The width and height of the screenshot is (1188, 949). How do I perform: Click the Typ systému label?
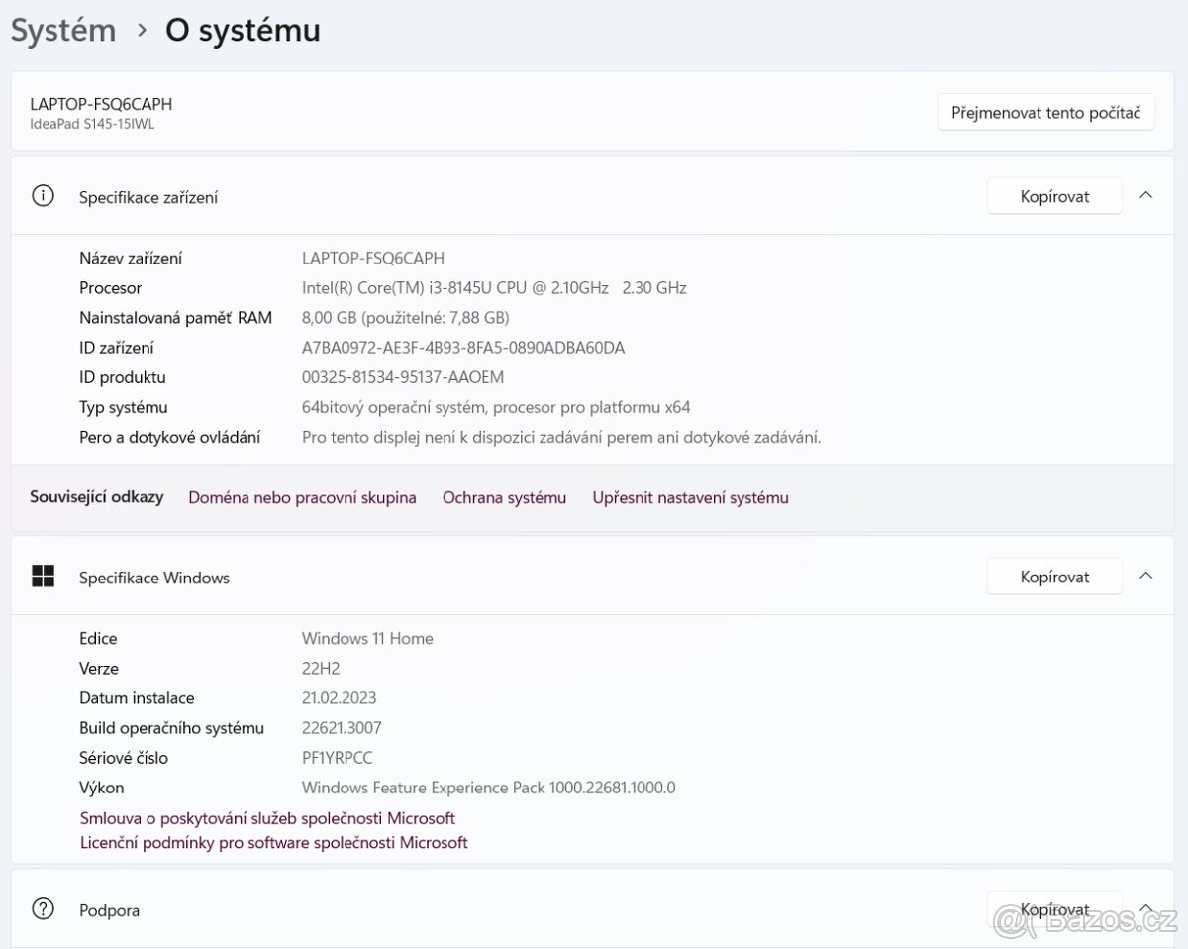coord(123,407)
